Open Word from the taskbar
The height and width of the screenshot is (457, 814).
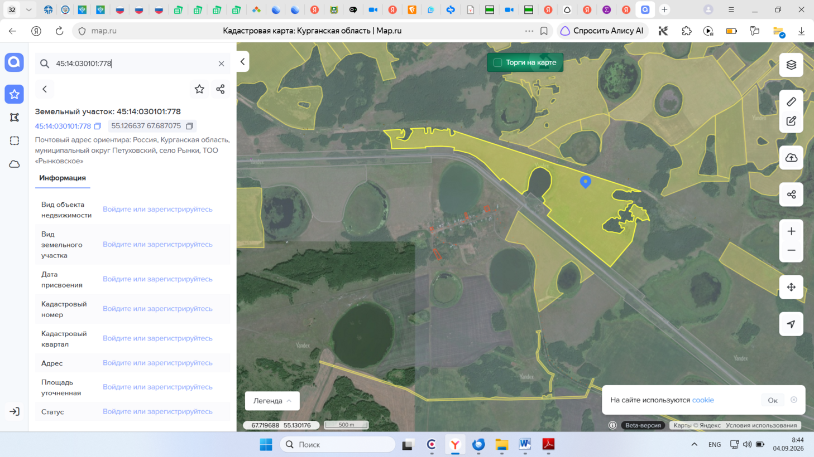525,444
